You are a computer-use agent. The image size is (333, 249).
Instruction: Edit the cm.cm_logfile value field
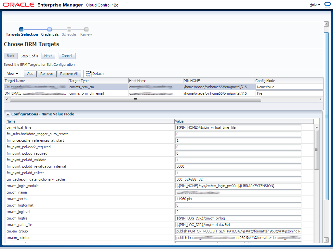pos(238,218)
